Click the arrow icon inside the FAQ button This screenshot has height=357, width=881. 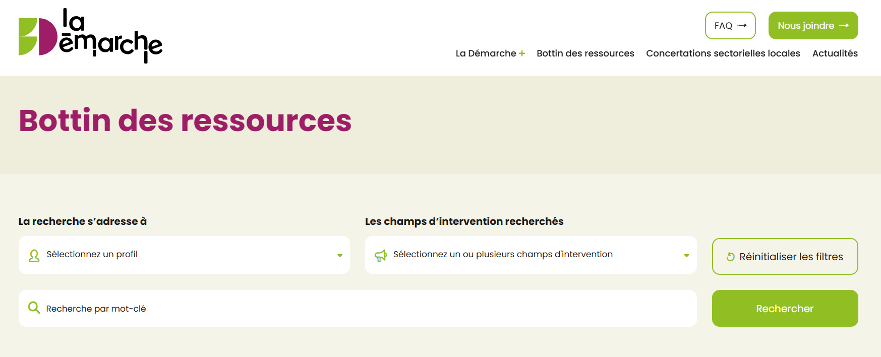point(742,25)
